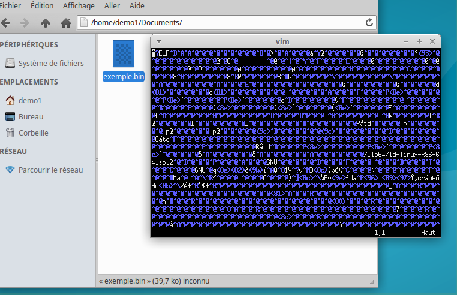Open the Édition menu
Viewport: 457px width, 295px height.
click(41, 5)
